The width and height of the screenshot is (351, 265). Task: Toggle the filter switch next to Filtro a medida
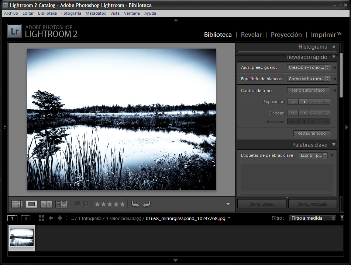(x=342, y=218)
